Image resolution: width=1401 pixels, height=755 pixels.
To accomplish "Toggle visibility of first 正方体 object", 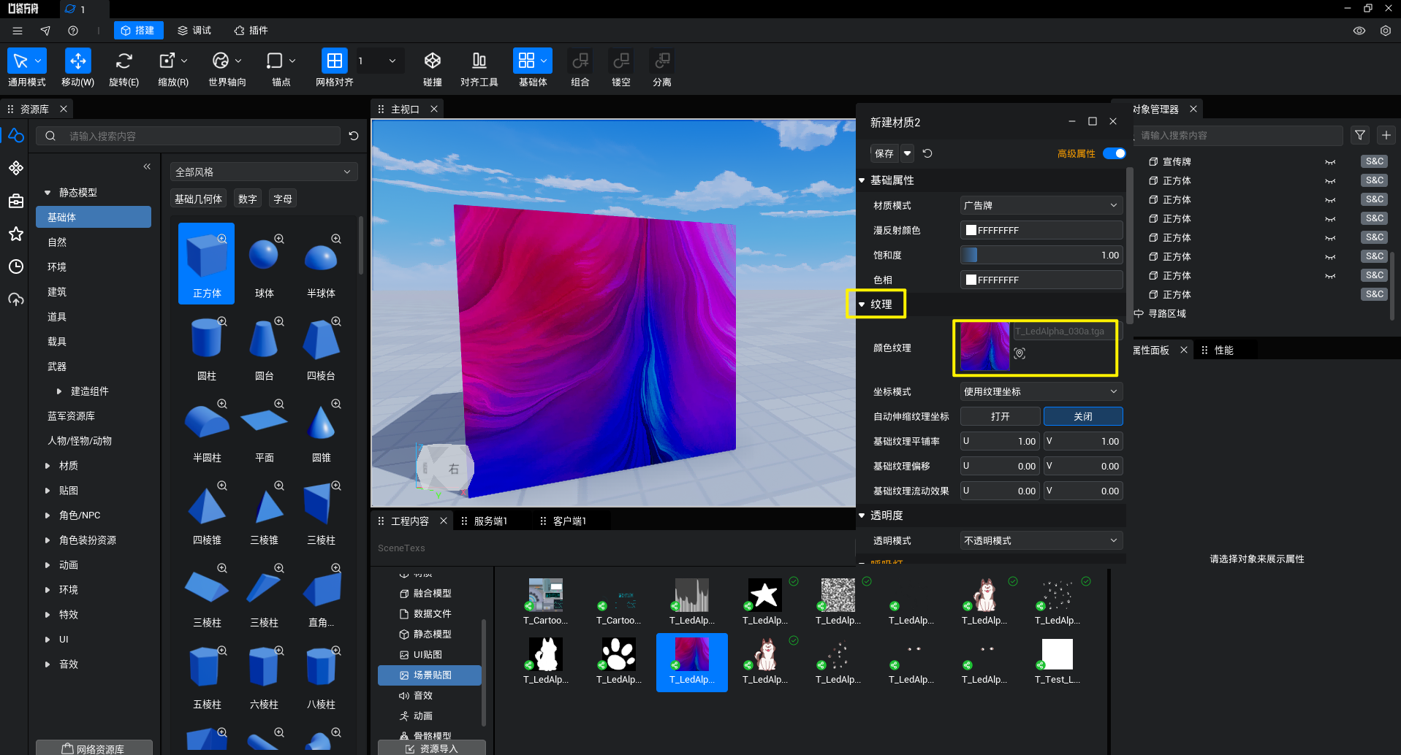I will click(x=1330, y=181).
